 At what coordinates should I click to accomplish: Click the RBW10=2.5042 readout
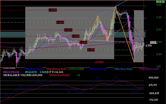tap(124, 69)
